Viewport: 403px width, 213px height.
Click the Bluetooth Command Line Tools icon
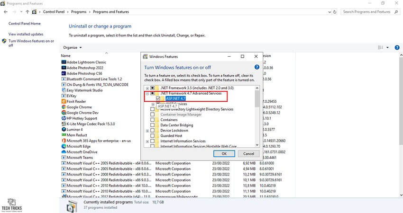click(64, 79)
